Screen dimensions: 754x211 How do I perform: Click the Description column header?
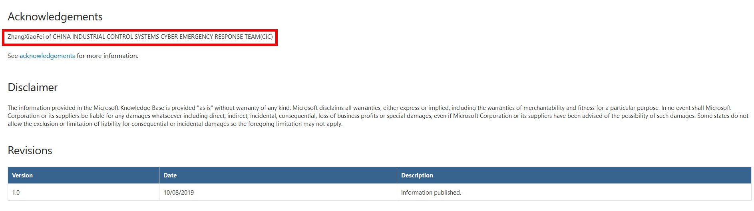click(x=417, y=175)
